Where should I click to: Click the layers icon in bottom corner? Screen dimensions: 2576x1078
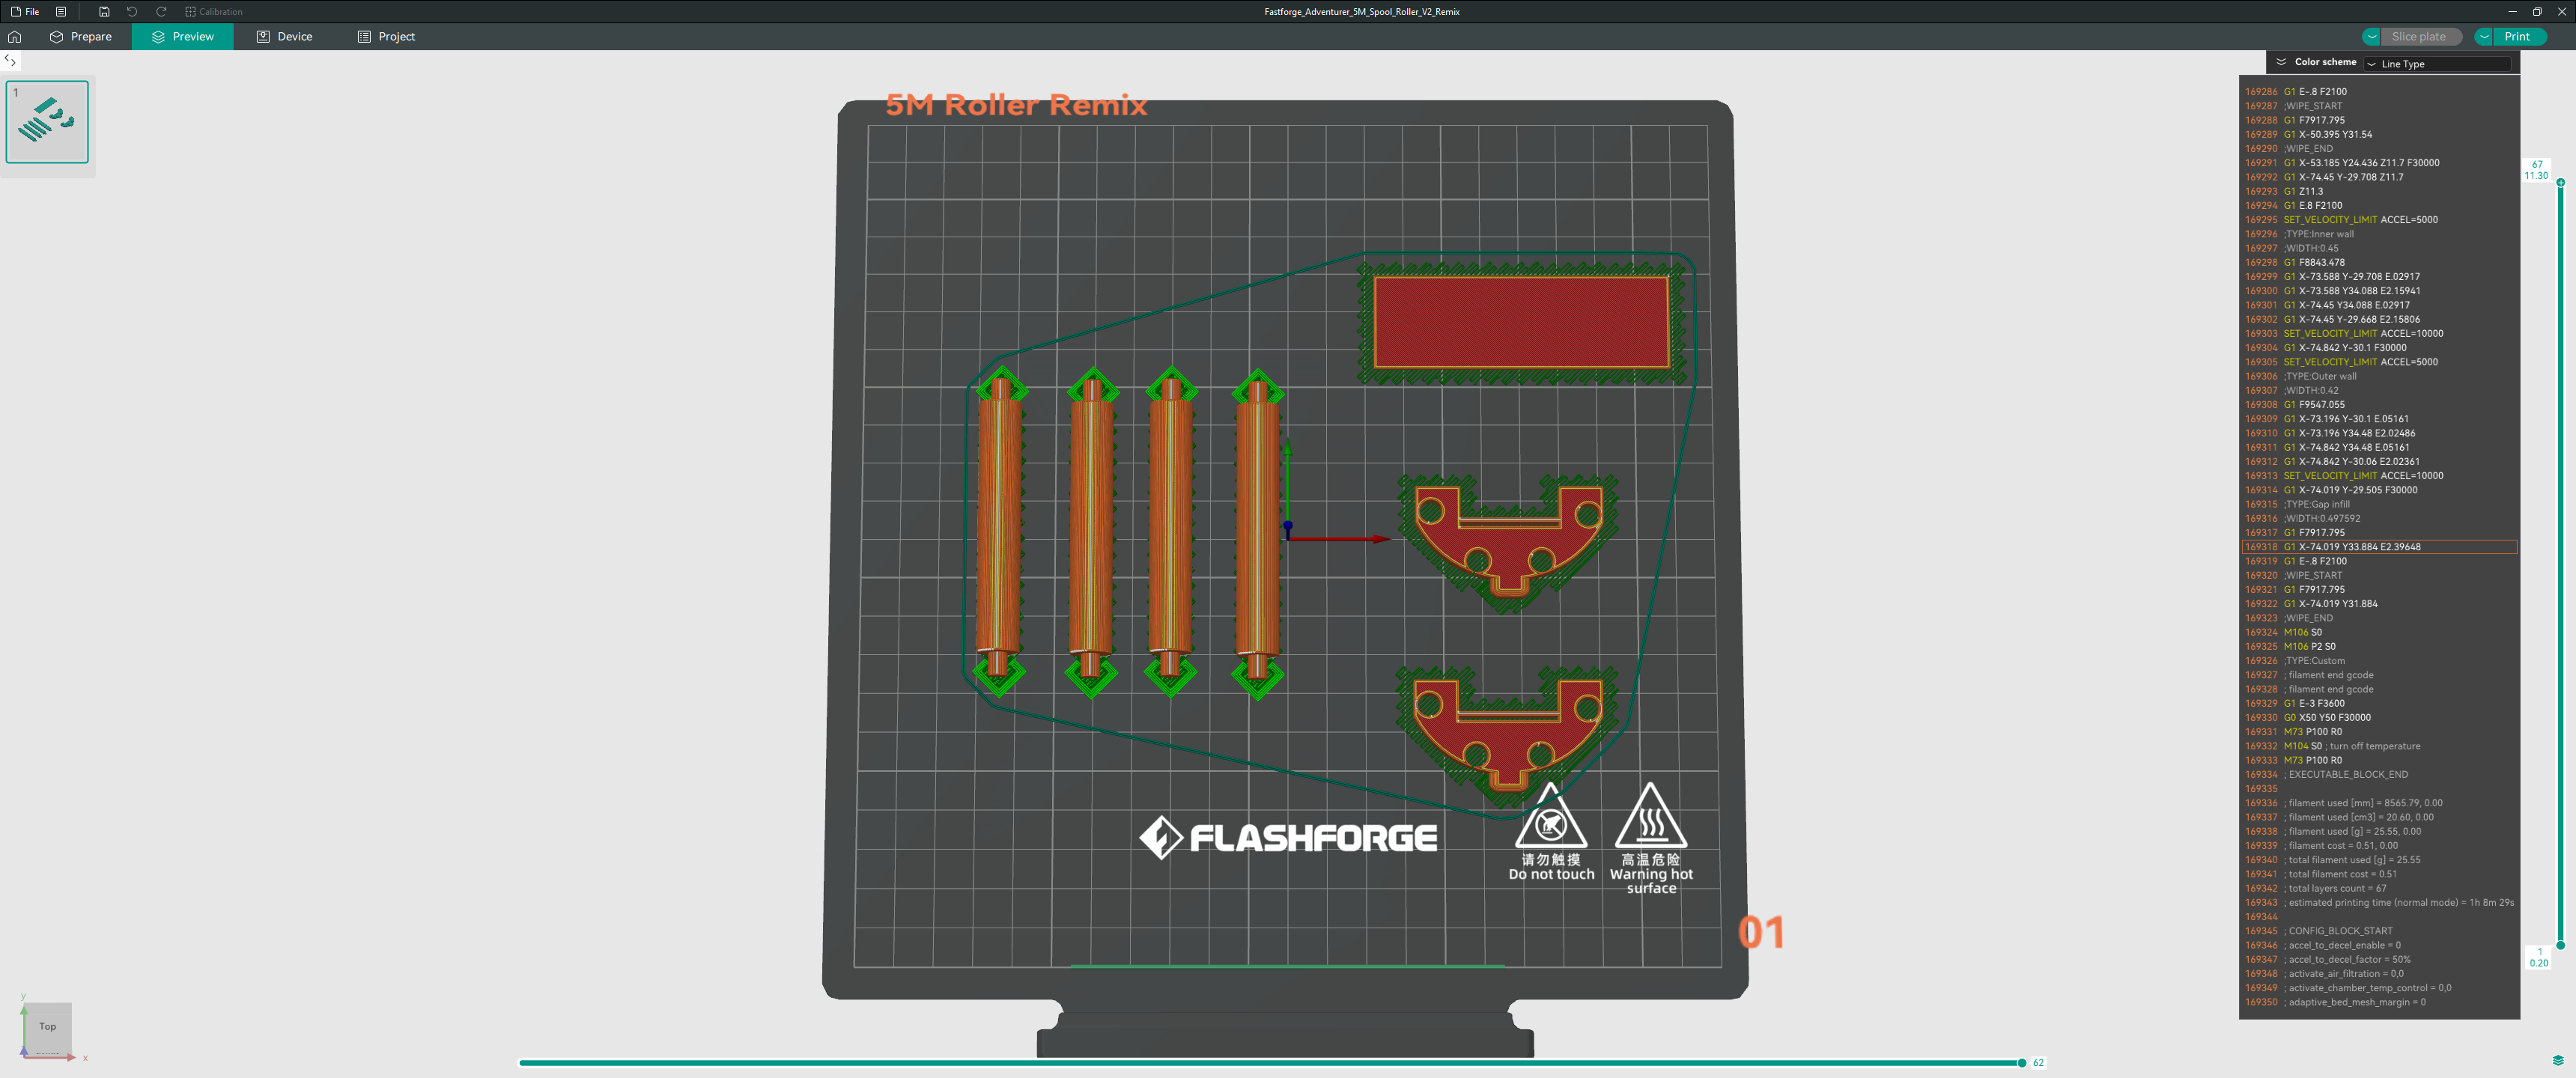(x=2558, y=1061)
